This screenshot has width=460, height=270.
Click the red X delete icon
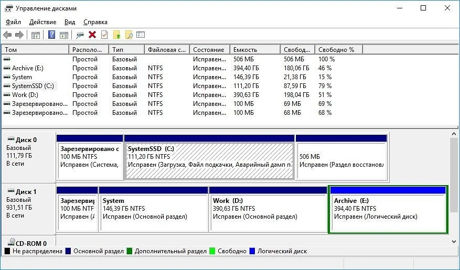coord(92,35)
